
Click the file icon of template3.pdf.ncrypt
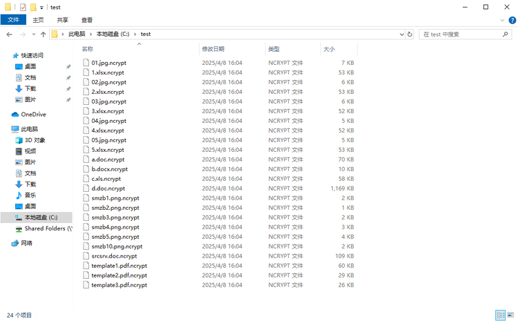[x=86, y=284]
